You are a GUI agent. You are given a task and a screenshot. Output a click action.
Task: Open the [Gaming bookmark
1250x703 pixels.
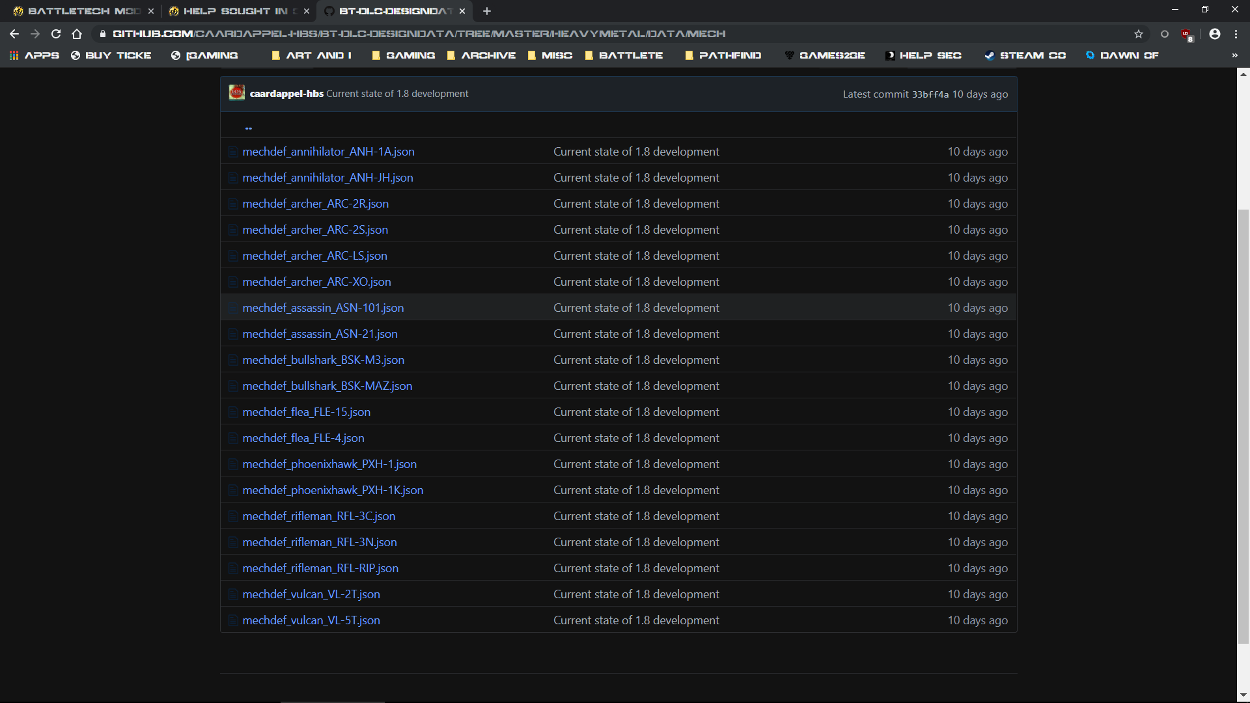click(204, 55)
